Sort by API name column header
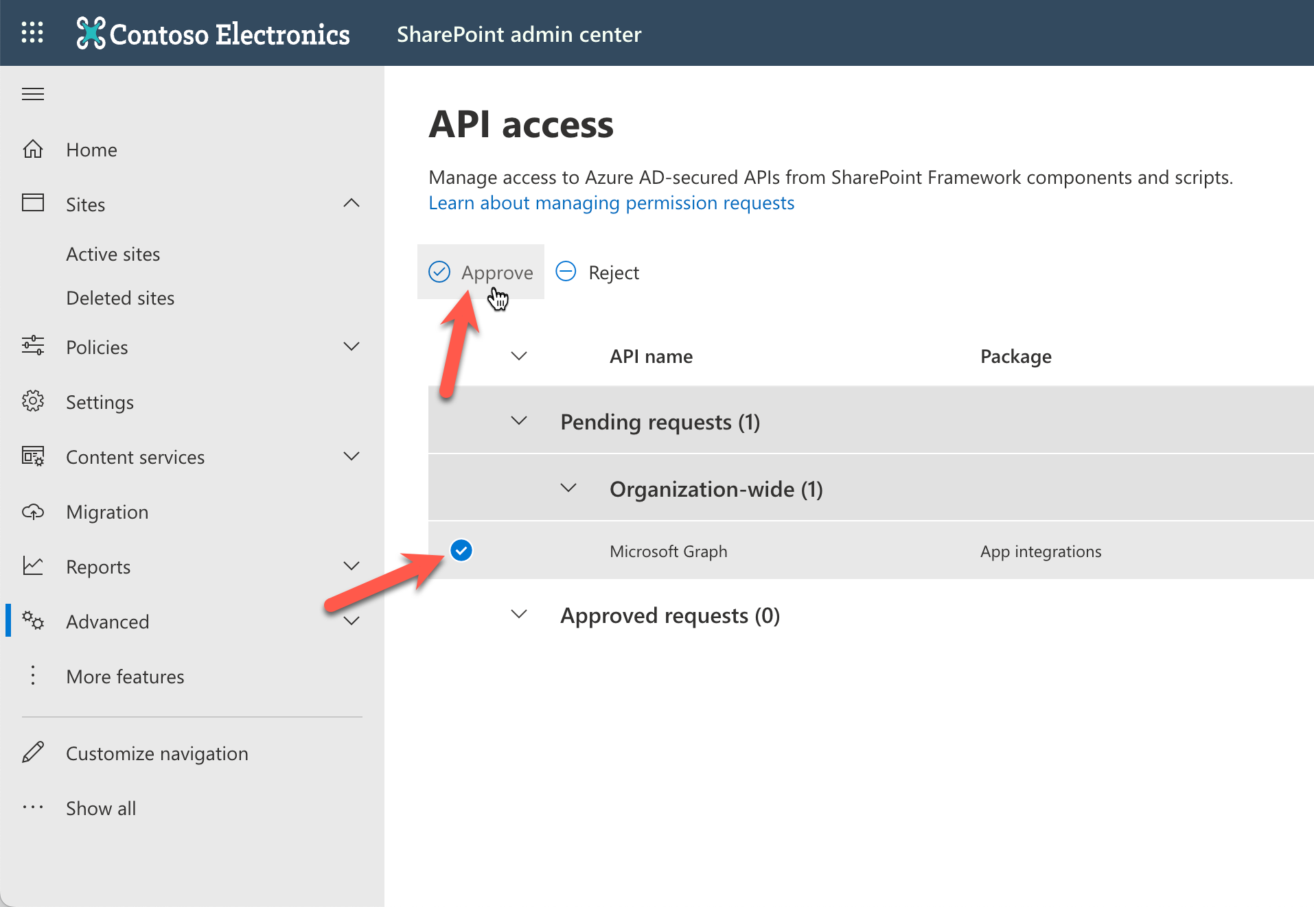Image resolution: width=1314 pixels, height=907 pixels. click(651, 356)
